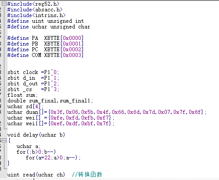Click the PA XBYTE[0x0000] definition
The height and width of the screenshot is (180, 219).
click(x=46, y=38)
